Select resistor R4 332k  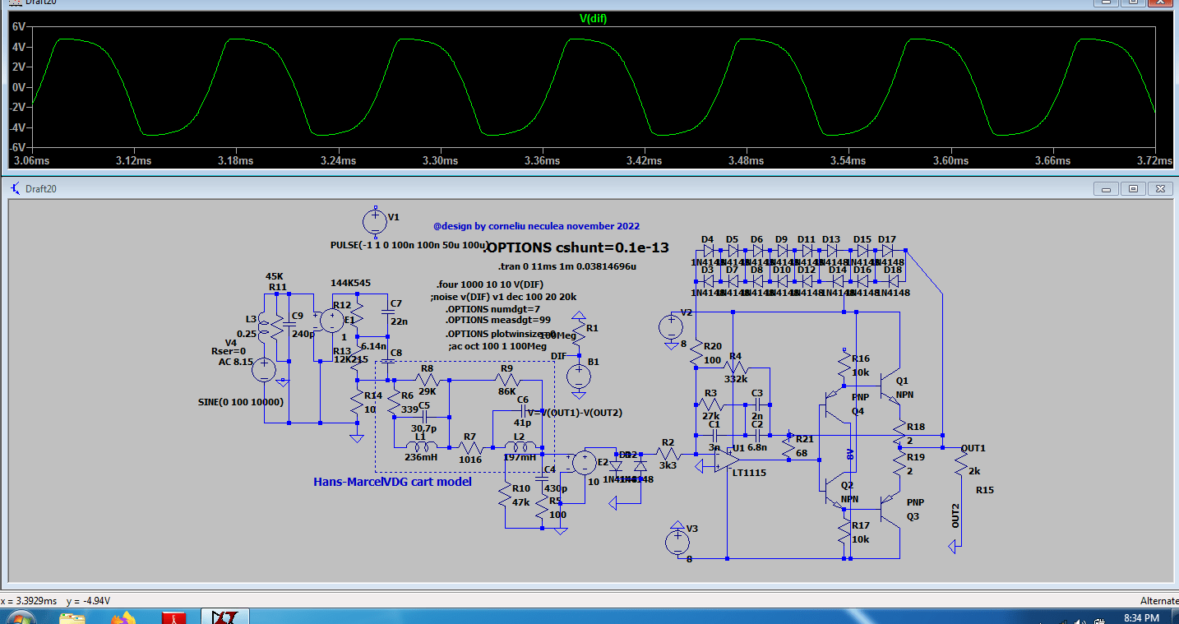coord(736,367)
